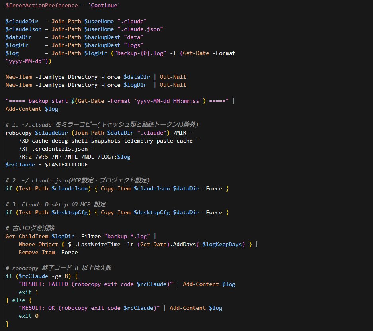Click the .credentials.json file name
Screen dimensions: 373x331
click(60, 149)
